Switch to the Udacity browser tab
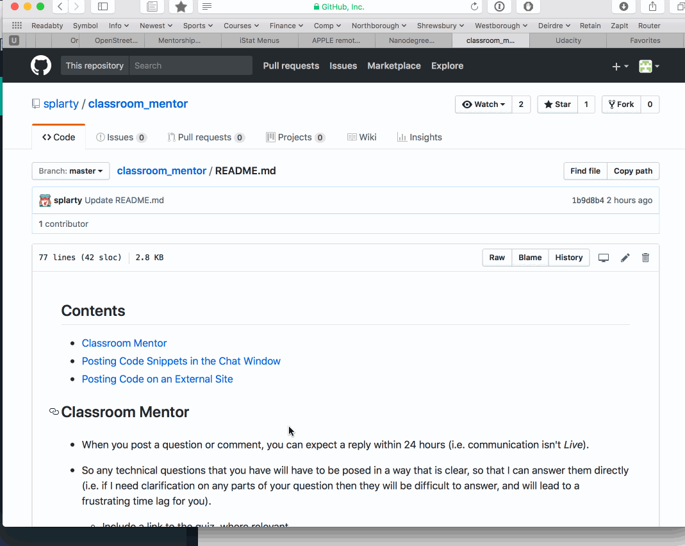This screenshot has height=546, width=685. [568, 40]
